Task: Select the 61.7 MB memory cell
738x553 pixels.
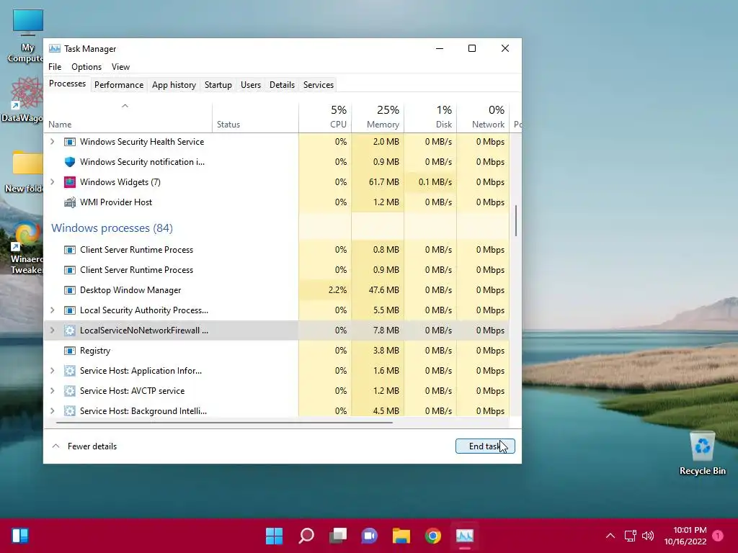Action: (378, 182)
